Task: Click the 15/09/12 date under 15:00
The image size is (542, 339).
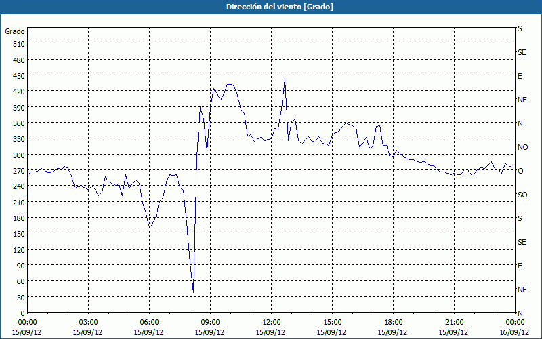Action: pyautogui.click(x=332, y=332)
